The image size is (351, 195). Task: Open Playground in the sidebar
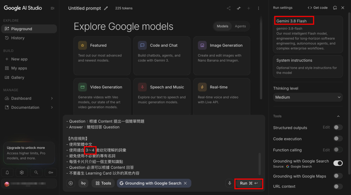(29, 29)
